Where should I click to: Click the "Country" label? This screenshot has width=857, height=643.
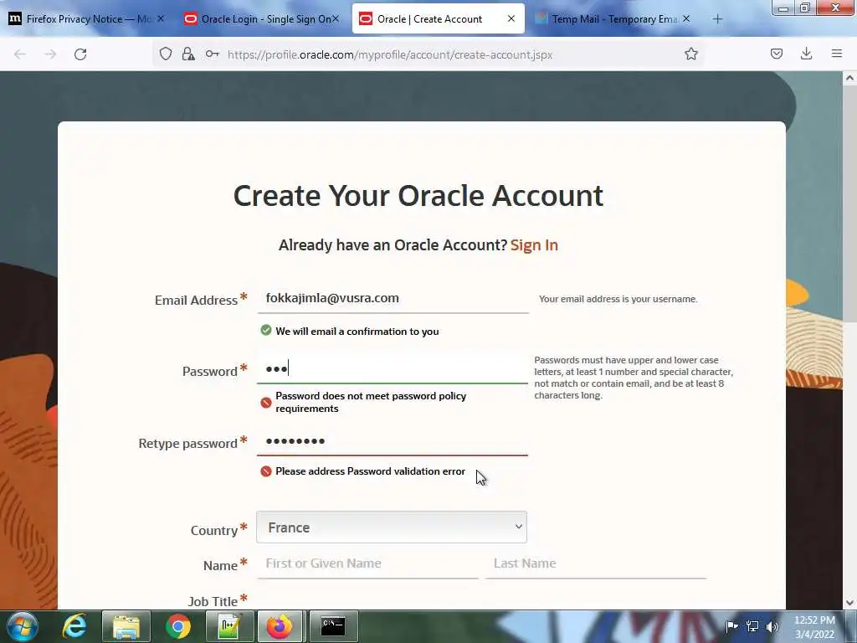[213, 530]
